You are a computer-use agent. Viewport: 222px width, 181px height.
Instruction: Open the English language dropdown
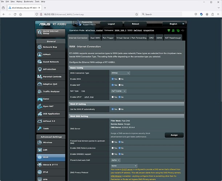pyautogui.click(x=174, y=24)
